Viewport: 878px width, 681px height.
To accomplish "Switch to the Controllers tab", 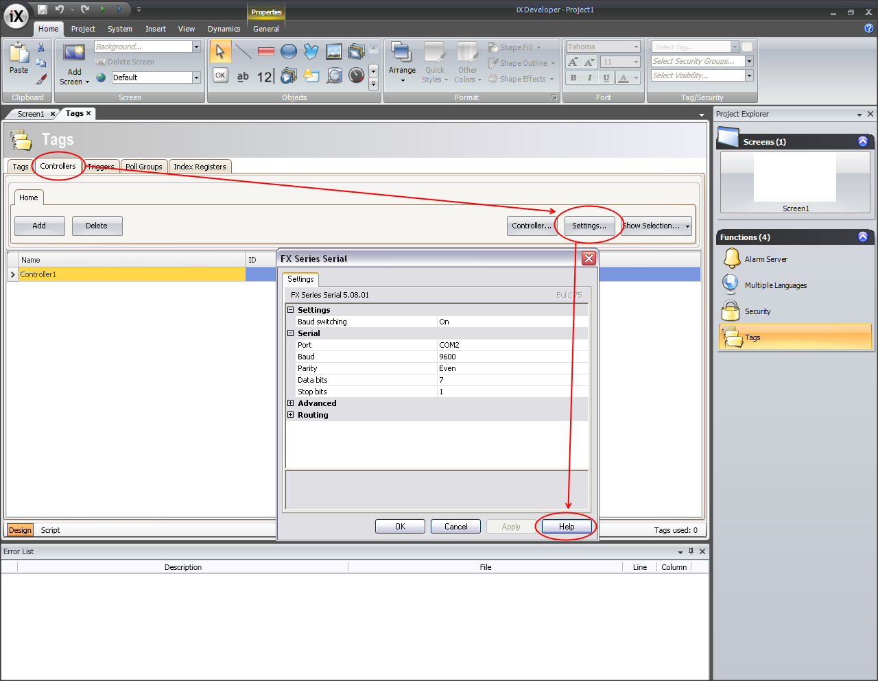I will tap(58, 166).
